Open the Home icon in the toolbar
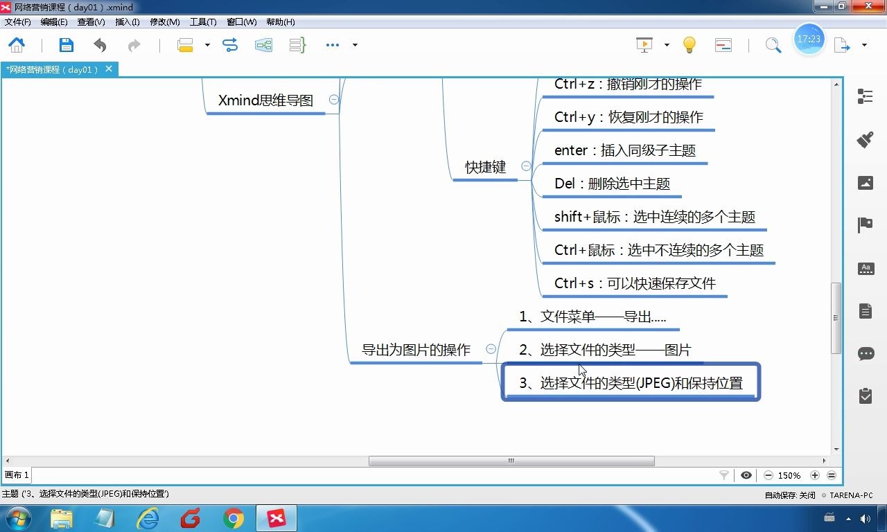 coord(17,45)
